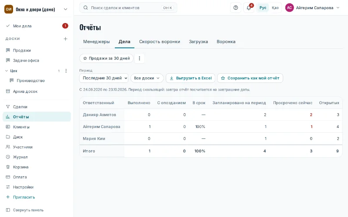Switch to the Загрузка tab
This screenshot has height=217, width=348.
(x=198, y=42)
